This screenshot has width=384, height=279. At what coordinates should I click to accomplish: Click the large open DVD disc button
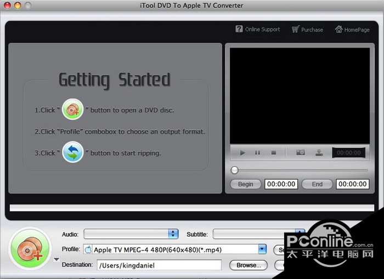[30, 249]
